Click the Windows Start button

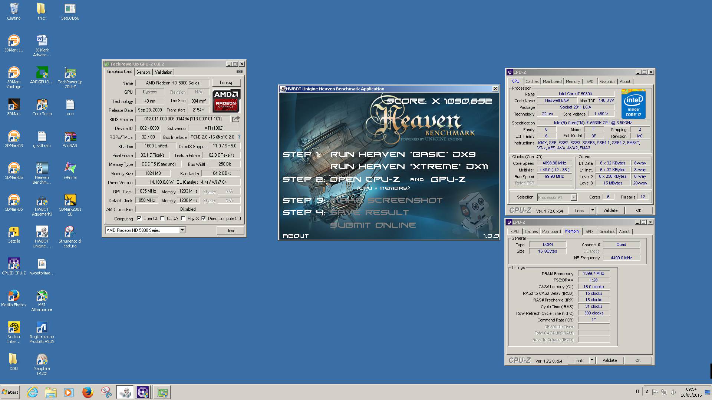pyautogui.click(x=10, y=392)
